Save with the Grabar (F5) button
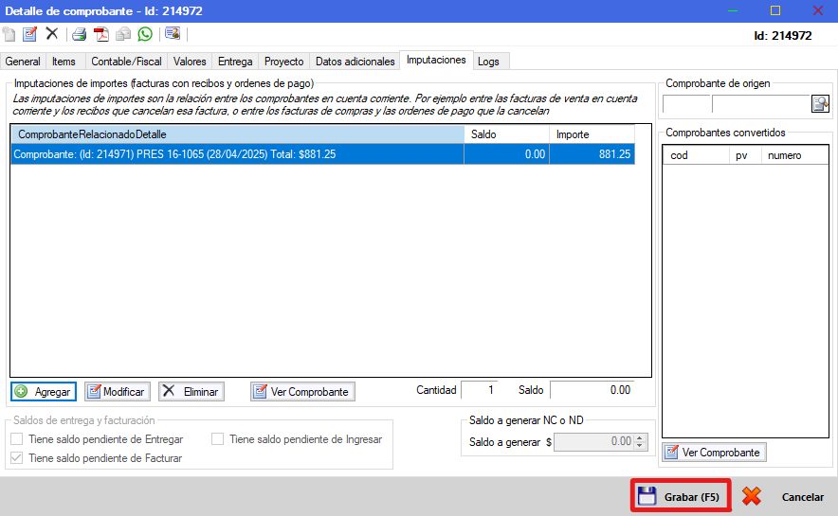The height and width of the screenshot is (516, 838). click(x=681, y=496)
